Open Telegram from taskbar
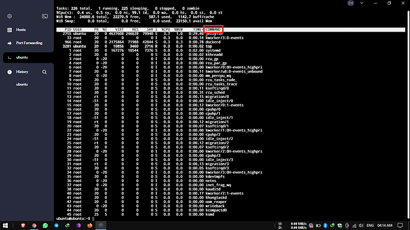410x230 pixels. pos(56,226)
